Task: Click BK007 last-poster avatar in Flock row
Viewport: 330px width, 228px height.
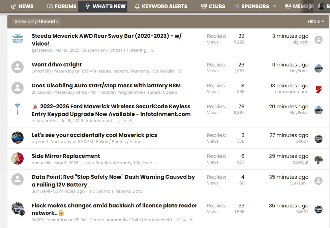Action: coord(319,209)
